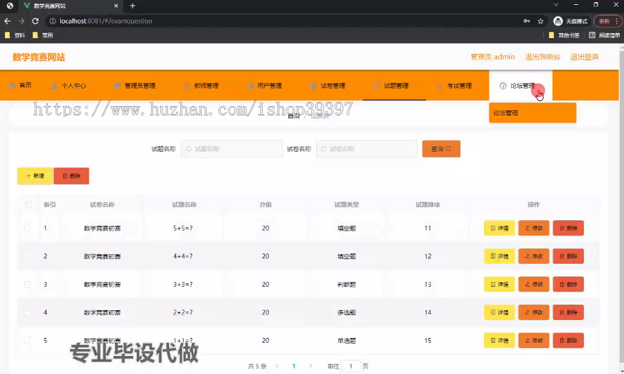Viewport: 624px width, 374px height.
Task: Expand the 试卷管理 menu
Action: (x=332, y=85)
